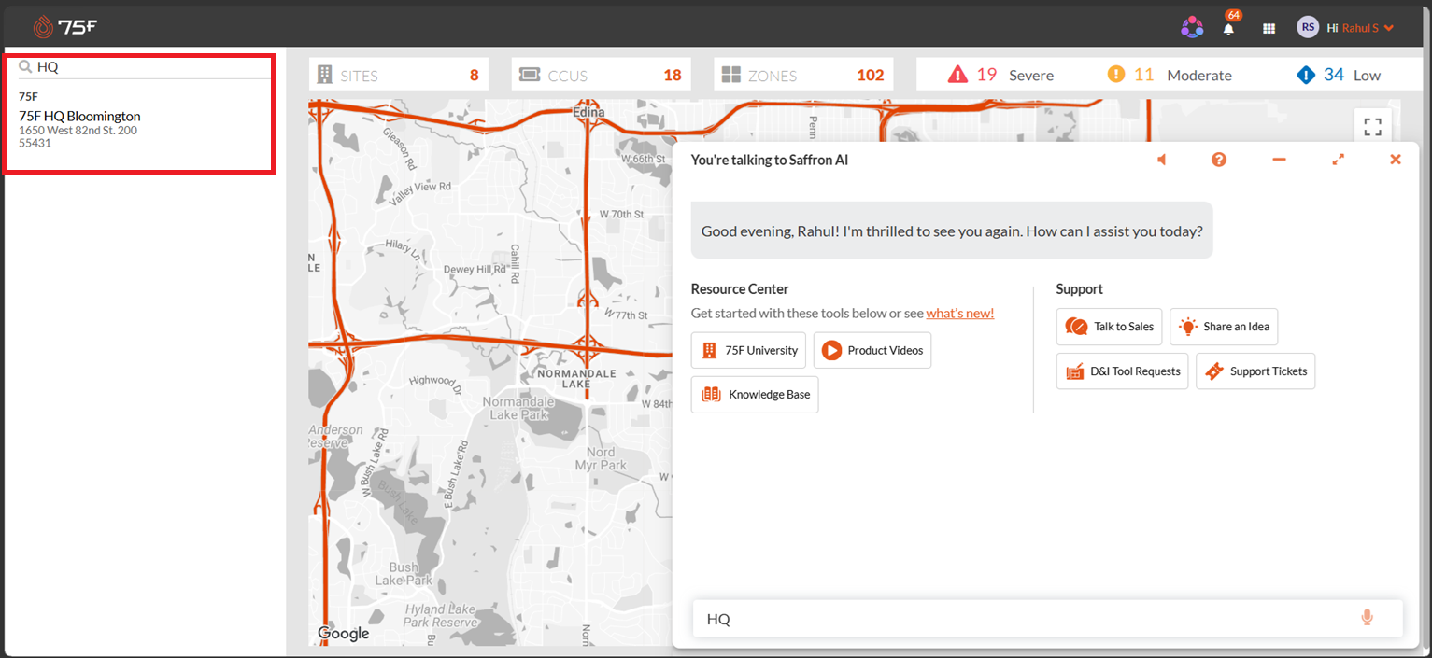Filter by 11 Moderate alerts

tap(1170, 75)
